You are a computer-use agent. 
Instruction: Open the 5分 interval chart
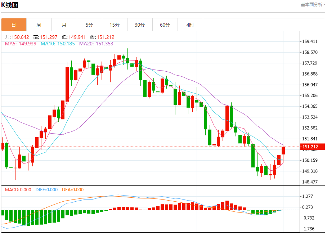[x=89, y=25]
